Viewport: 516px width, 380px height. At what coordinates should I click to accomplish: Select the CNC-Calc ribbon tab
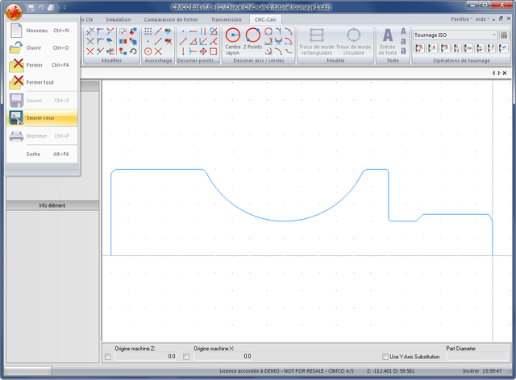click(265, 19)
